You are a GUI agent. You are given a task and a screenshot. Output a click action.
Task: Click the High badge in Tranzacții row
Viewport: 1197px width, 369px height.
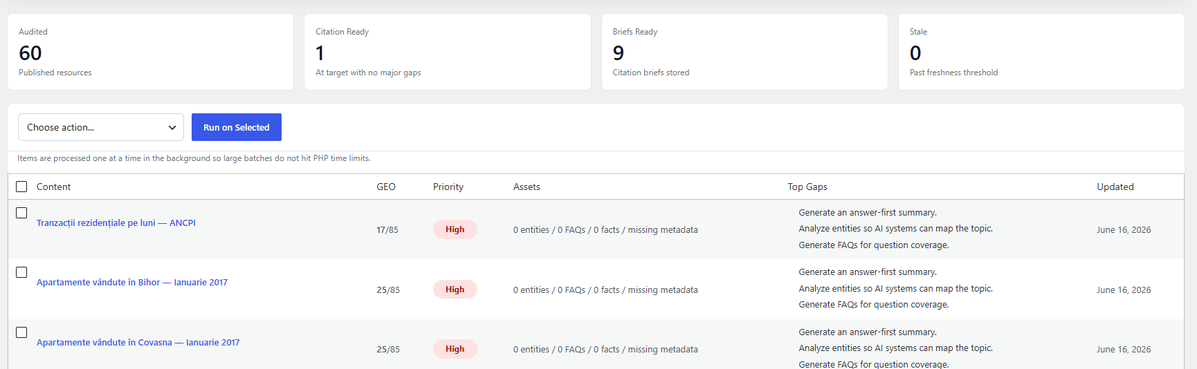click(455, 229)
